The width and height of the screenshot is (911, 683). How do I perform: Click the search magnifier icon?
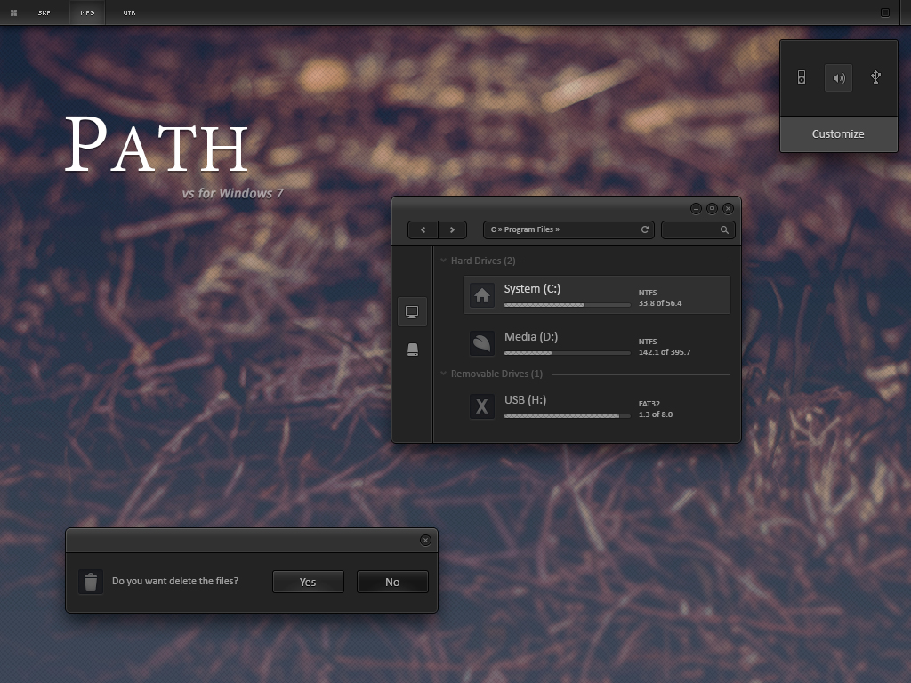(724, 230)
